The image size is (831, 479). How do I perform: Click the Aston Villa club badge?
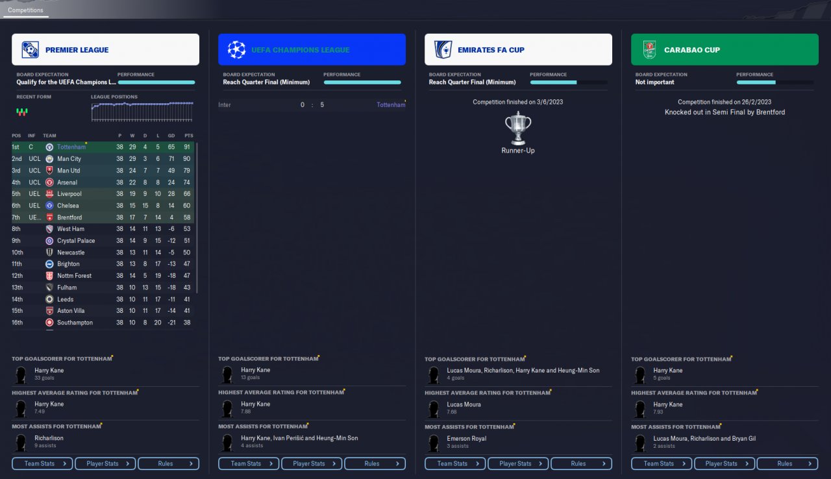[49, 311]
